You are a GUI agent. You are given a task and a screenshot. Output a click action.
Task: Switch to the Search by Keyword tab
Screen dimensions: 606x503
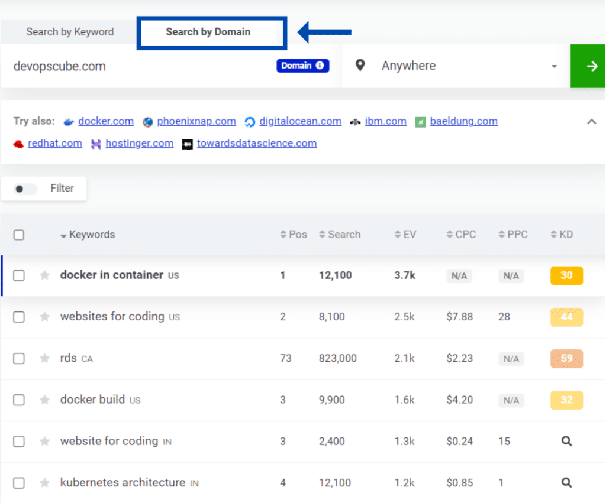(69, 33)
